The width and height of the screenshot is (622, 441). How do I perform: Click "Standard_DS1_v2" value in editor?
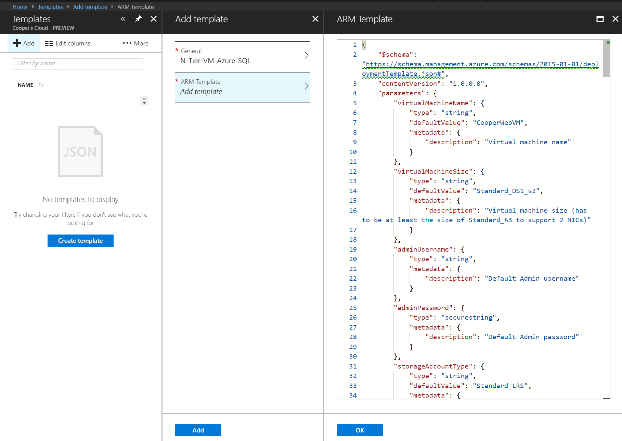click(x=506, y=191)
